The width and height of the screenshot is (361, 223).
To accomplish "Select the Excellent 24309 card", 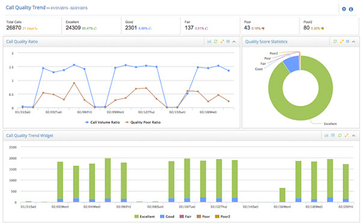I will [91, 25].
